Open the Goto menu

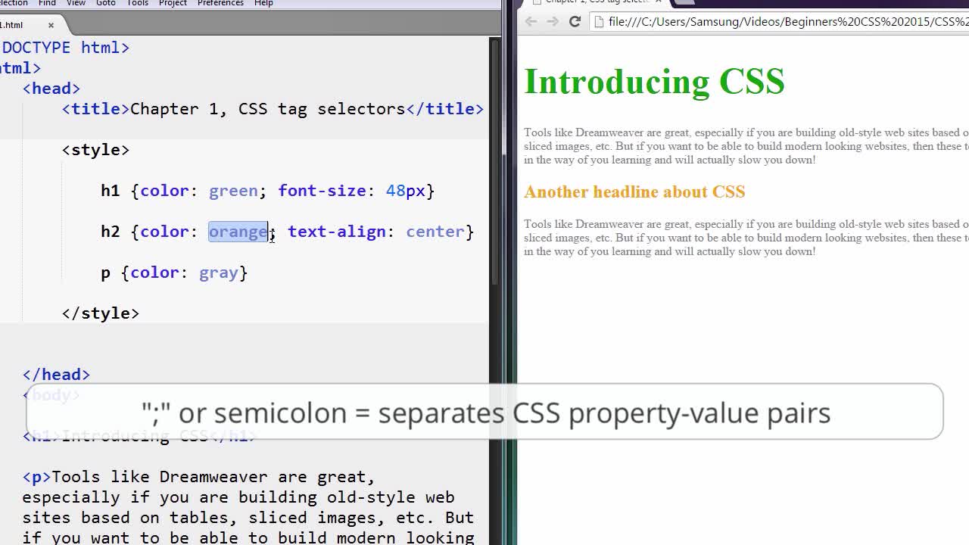(x=106, y=3)
